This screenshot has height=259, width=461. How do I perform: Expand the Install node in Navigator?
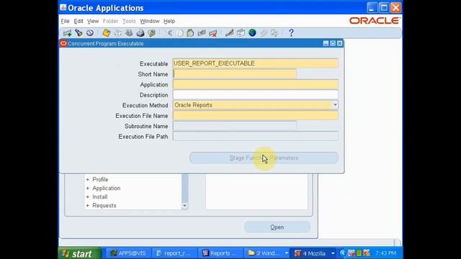tap(88, 196)
